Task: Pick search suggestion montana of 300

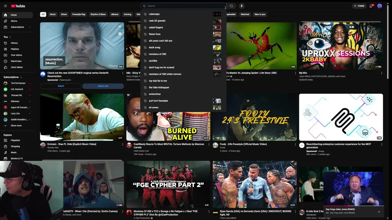Action: pos(183,54)
